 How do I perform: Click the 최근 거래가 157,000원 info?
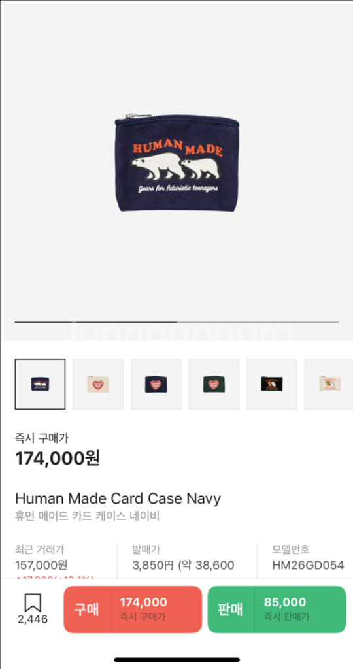[41, 558]
